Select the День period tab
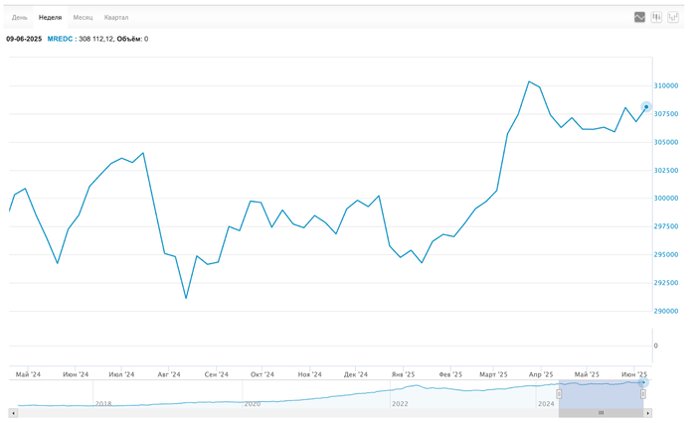The width and height of the screenshot is (696, 423). [20, 17]
